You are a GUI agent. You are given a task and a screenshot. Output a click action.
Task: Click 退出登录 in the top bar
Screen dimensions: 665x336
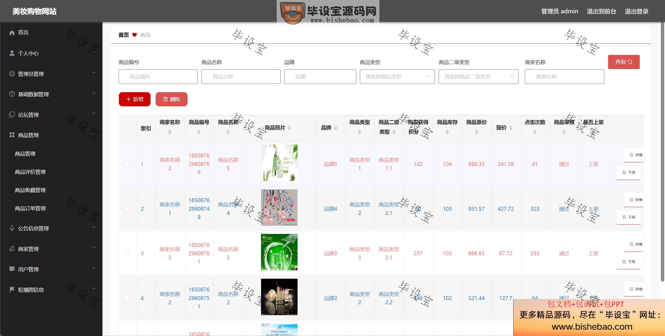click(637, 11)
